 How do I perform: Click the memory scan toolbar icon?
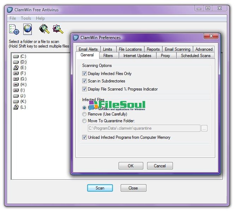coord(44,29)
